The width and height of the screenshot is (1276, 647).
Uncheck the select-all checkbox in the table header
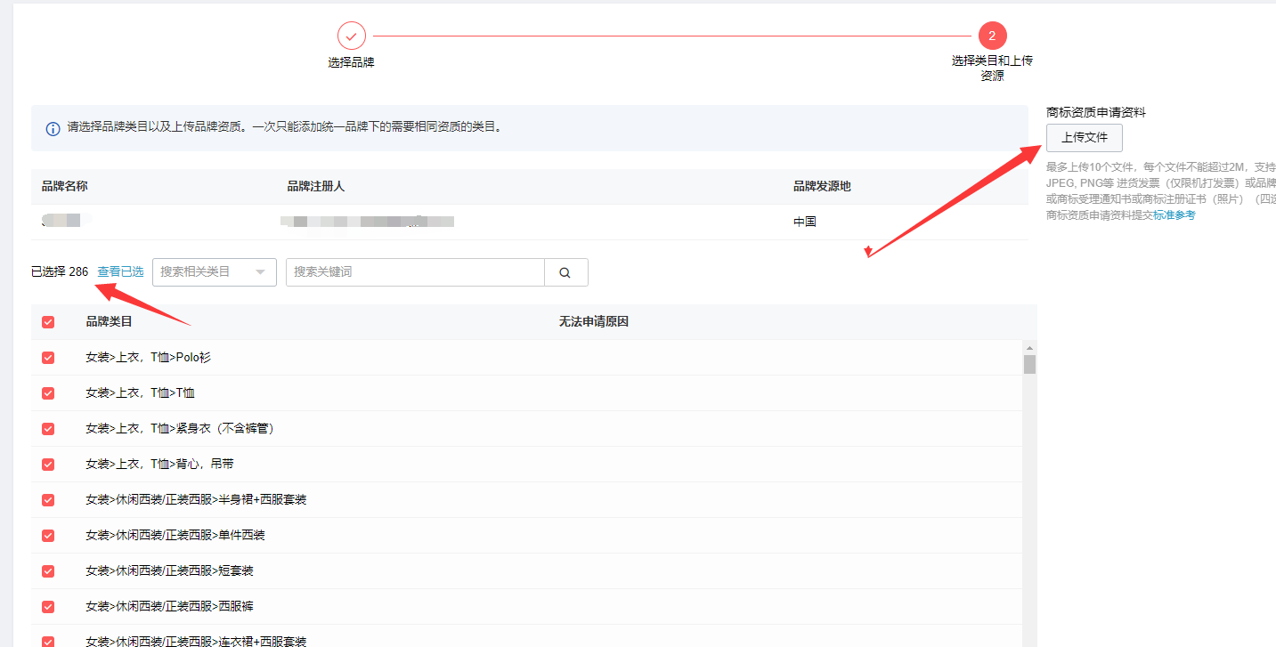click(47, 321)
